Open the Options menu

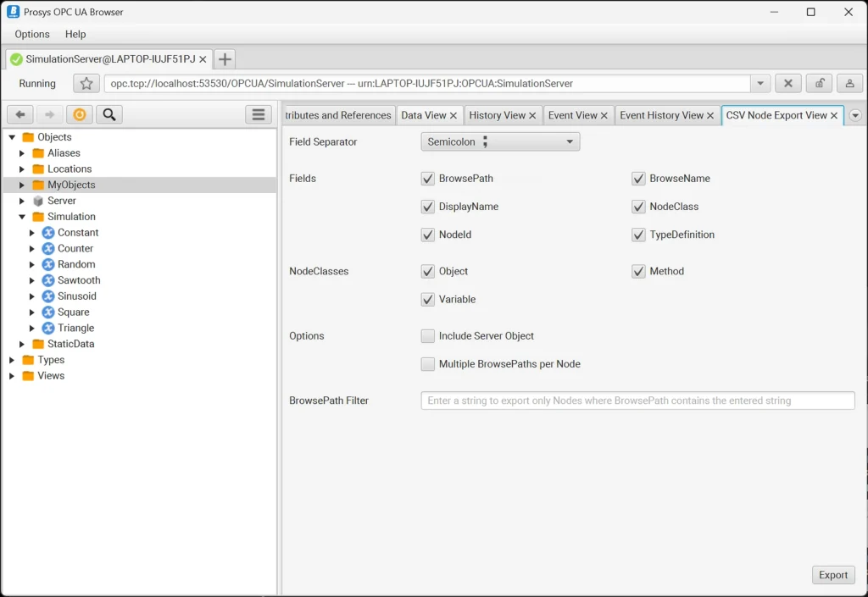click(31, 34)
